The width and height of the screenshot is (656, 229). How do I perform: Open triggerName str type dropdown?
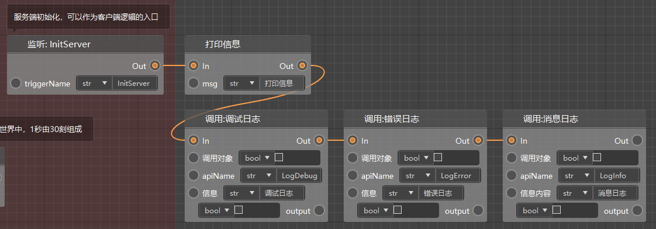pyautogui.click(x=94, y=83)
